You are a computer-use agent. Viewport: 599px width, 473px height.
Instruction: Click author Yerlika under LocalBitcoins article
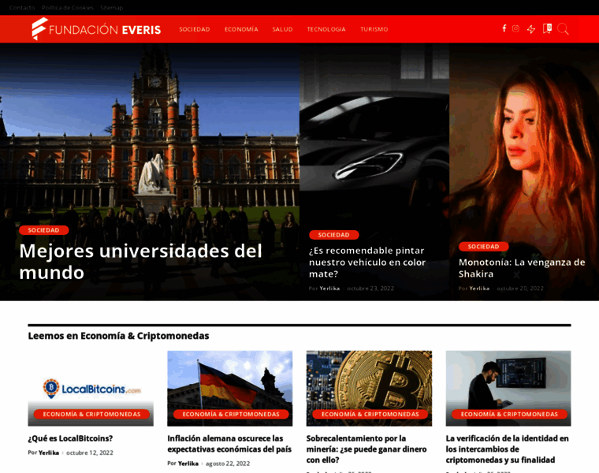[x=49, y=453]
